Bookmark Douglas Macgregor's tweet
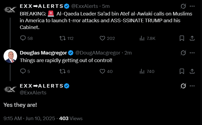This screenshot has width=202, height=125. point(182,71)
